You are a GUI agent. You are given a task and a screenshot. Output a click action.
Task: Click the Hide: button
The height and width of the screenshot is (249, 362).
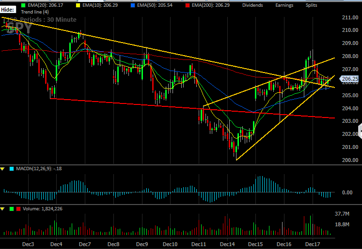tap(8, 10)
